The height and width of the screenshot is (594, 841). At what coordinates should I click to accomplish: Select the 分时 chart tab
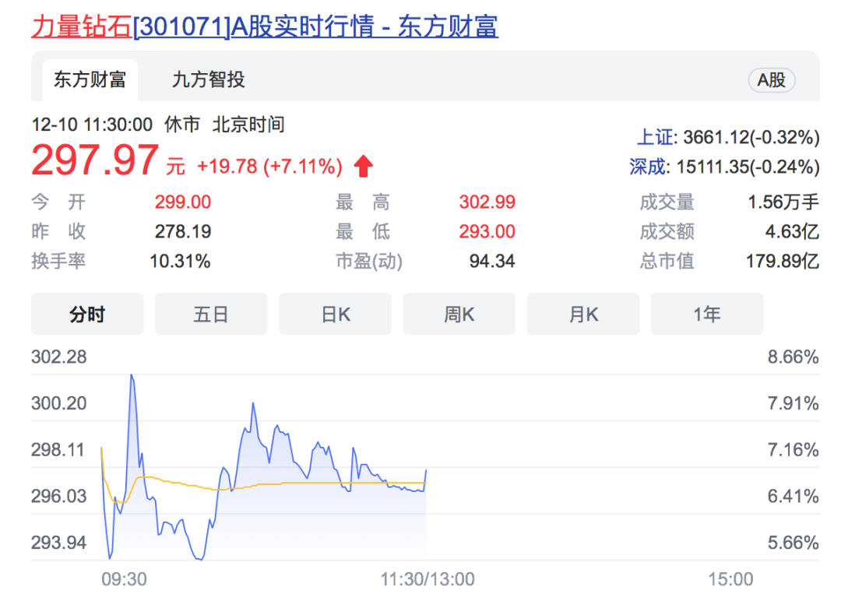87,315
